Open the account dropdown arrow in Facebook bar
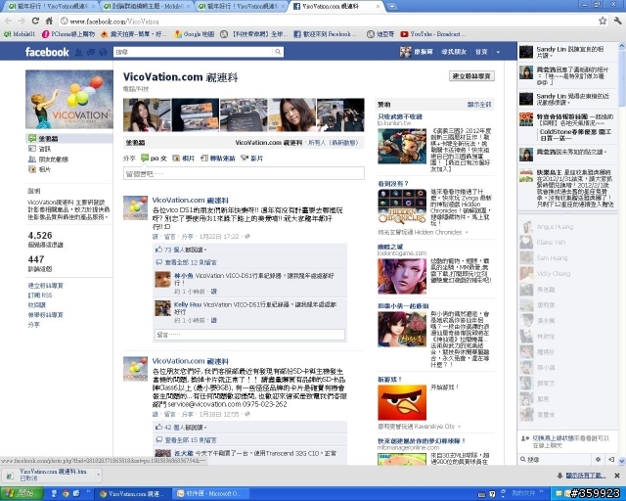Viewport: 626px width, 501px height. click(498, 52)
